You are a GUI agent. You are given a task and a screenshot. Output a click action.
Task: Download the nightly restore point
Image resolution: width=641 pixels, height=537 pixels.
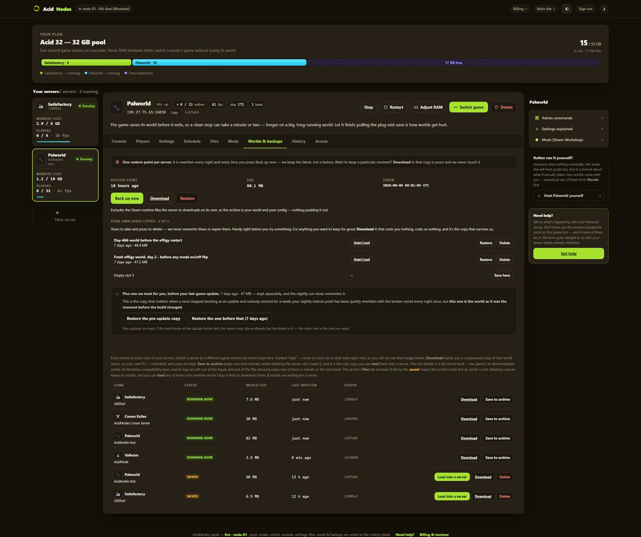(159, 198)
